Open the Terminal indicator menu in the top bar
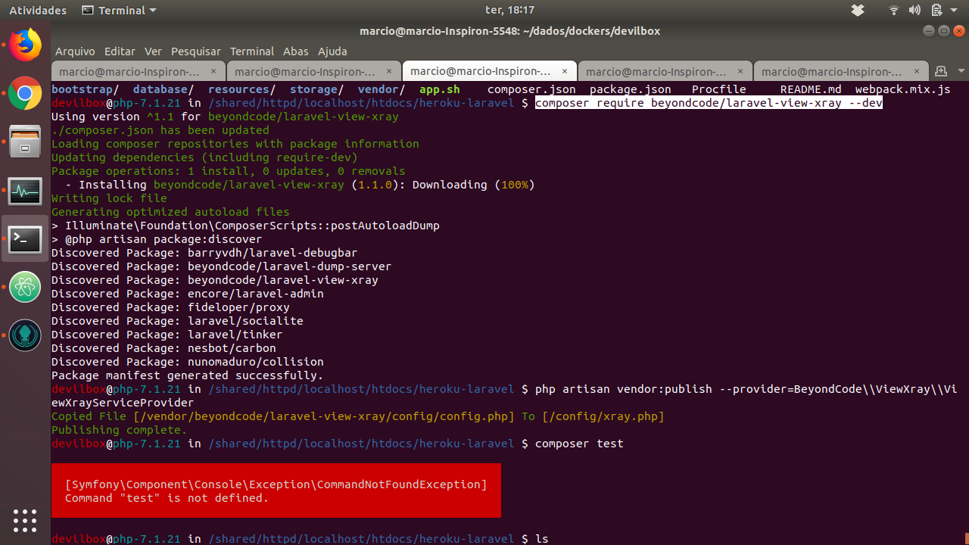 coord(118,10)
